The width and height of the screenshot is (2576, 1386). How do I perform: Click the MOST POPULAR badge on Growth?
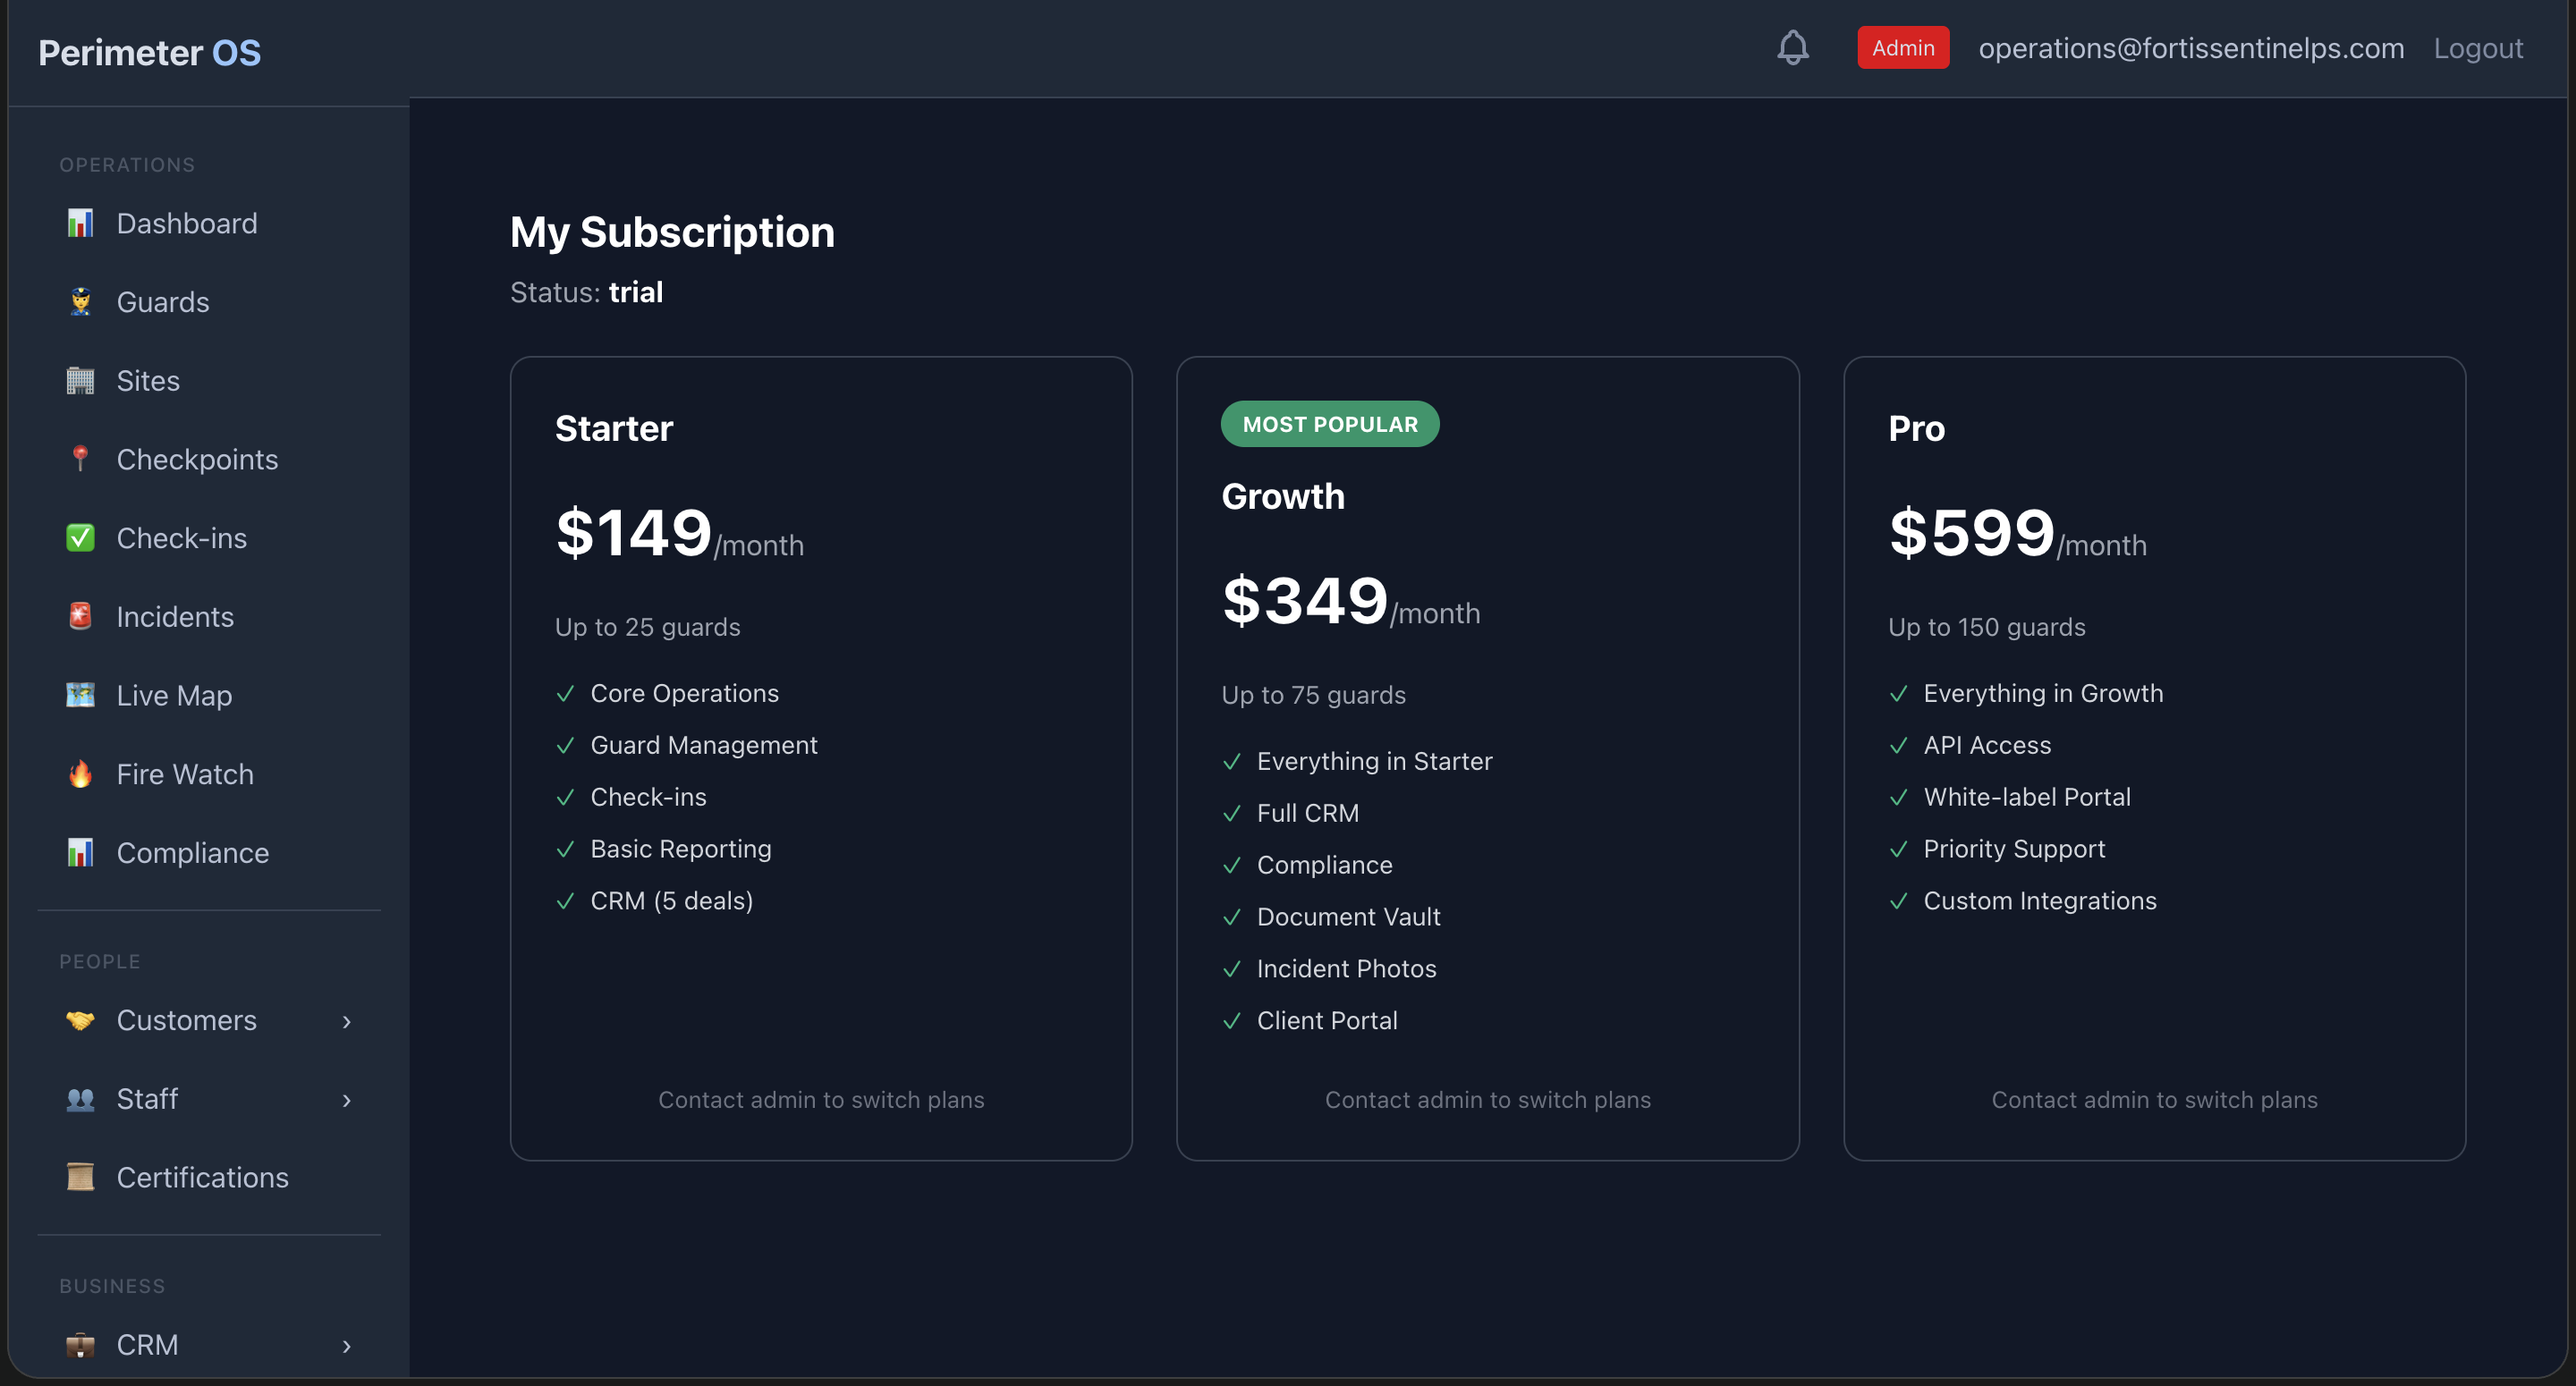click(1330, 423)
